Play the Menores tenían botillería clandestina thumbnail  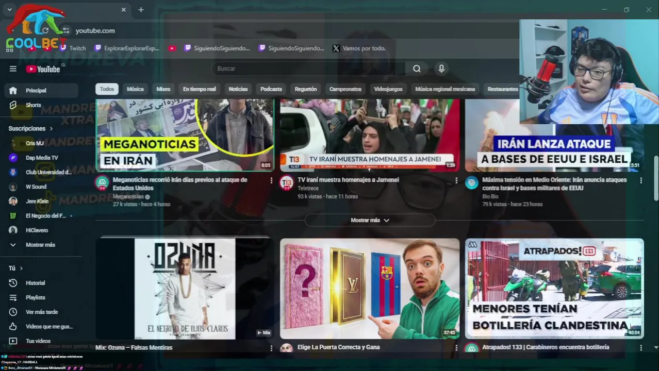554,289
